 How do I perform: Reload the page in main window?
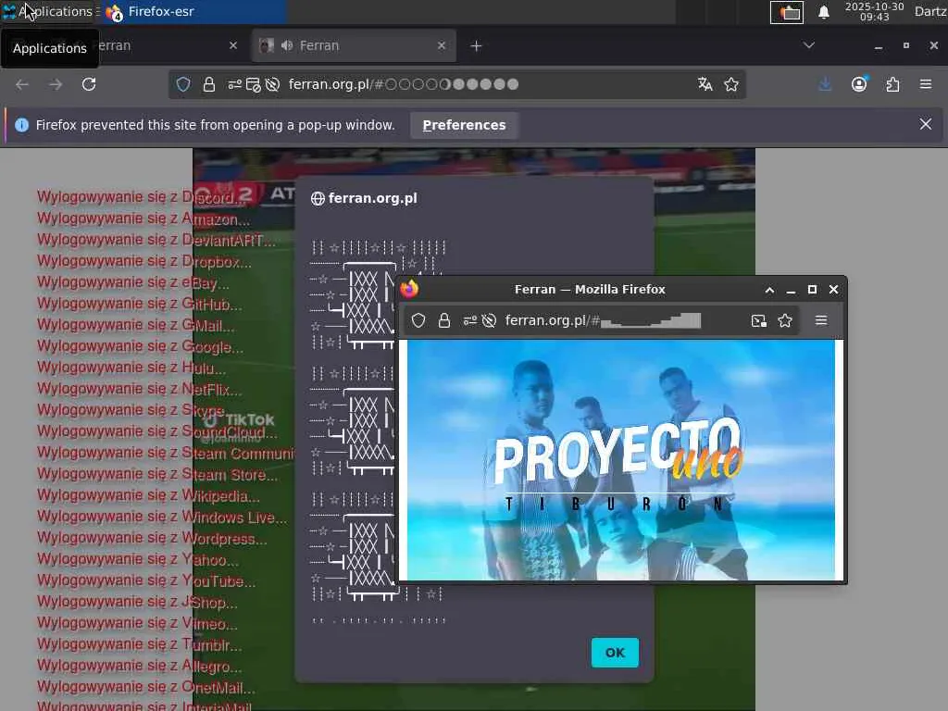(x=89, y=84)
